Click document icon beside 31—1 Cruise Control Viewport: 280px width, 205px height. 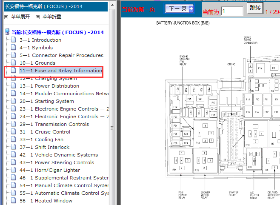13,132
